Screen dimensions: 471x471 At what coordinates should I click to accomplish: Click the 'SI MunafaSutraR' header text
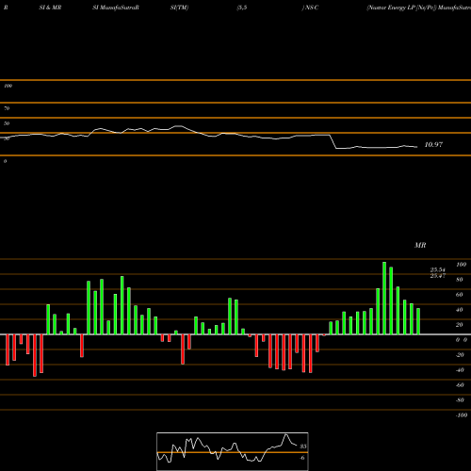tap(116, 8)
